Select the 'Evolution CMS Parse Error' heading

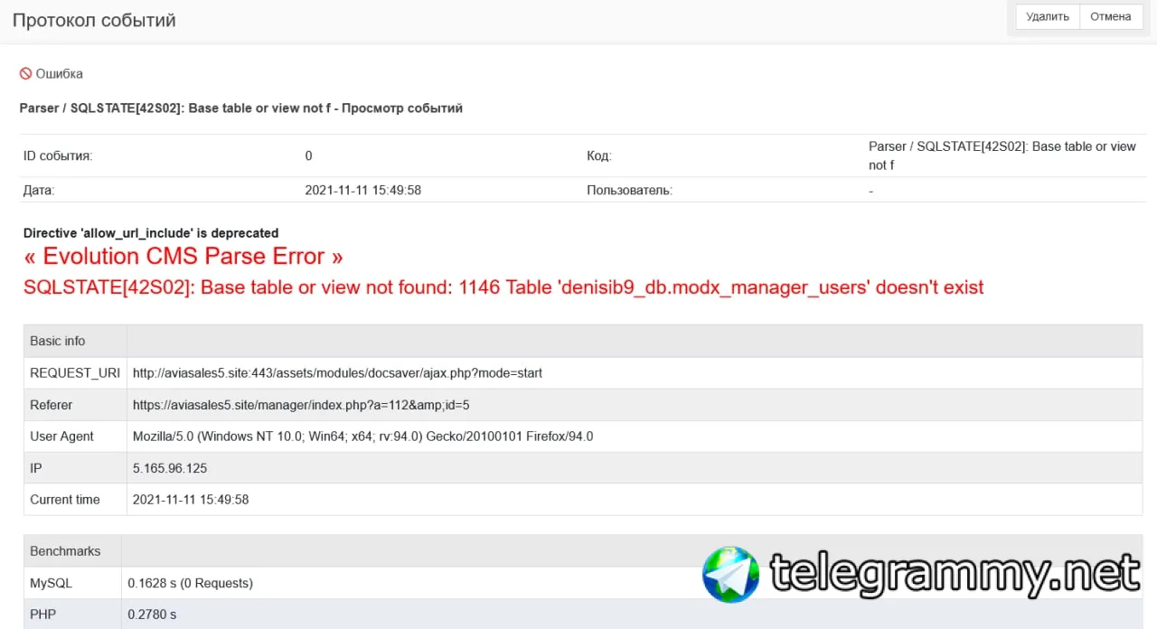(x=183, y=257)
